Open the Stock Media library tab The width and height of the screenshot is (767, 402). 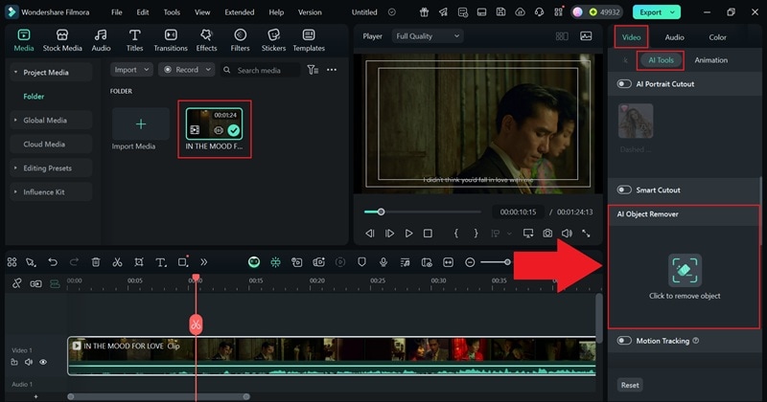click(x=62, y=40)
